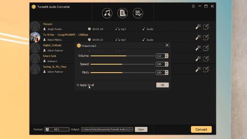This screenshot has height=139, width=247.
Task: Click the Pitch slider track
Action: pos(123,73)
